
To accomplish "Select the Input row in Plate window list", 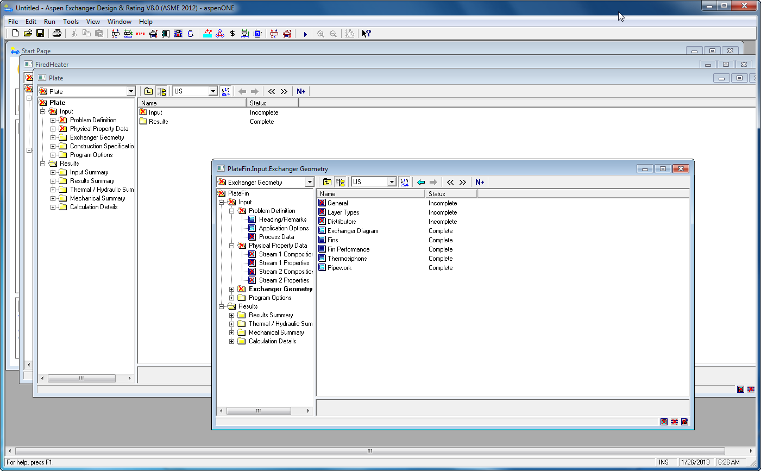I will click(155, 112).
